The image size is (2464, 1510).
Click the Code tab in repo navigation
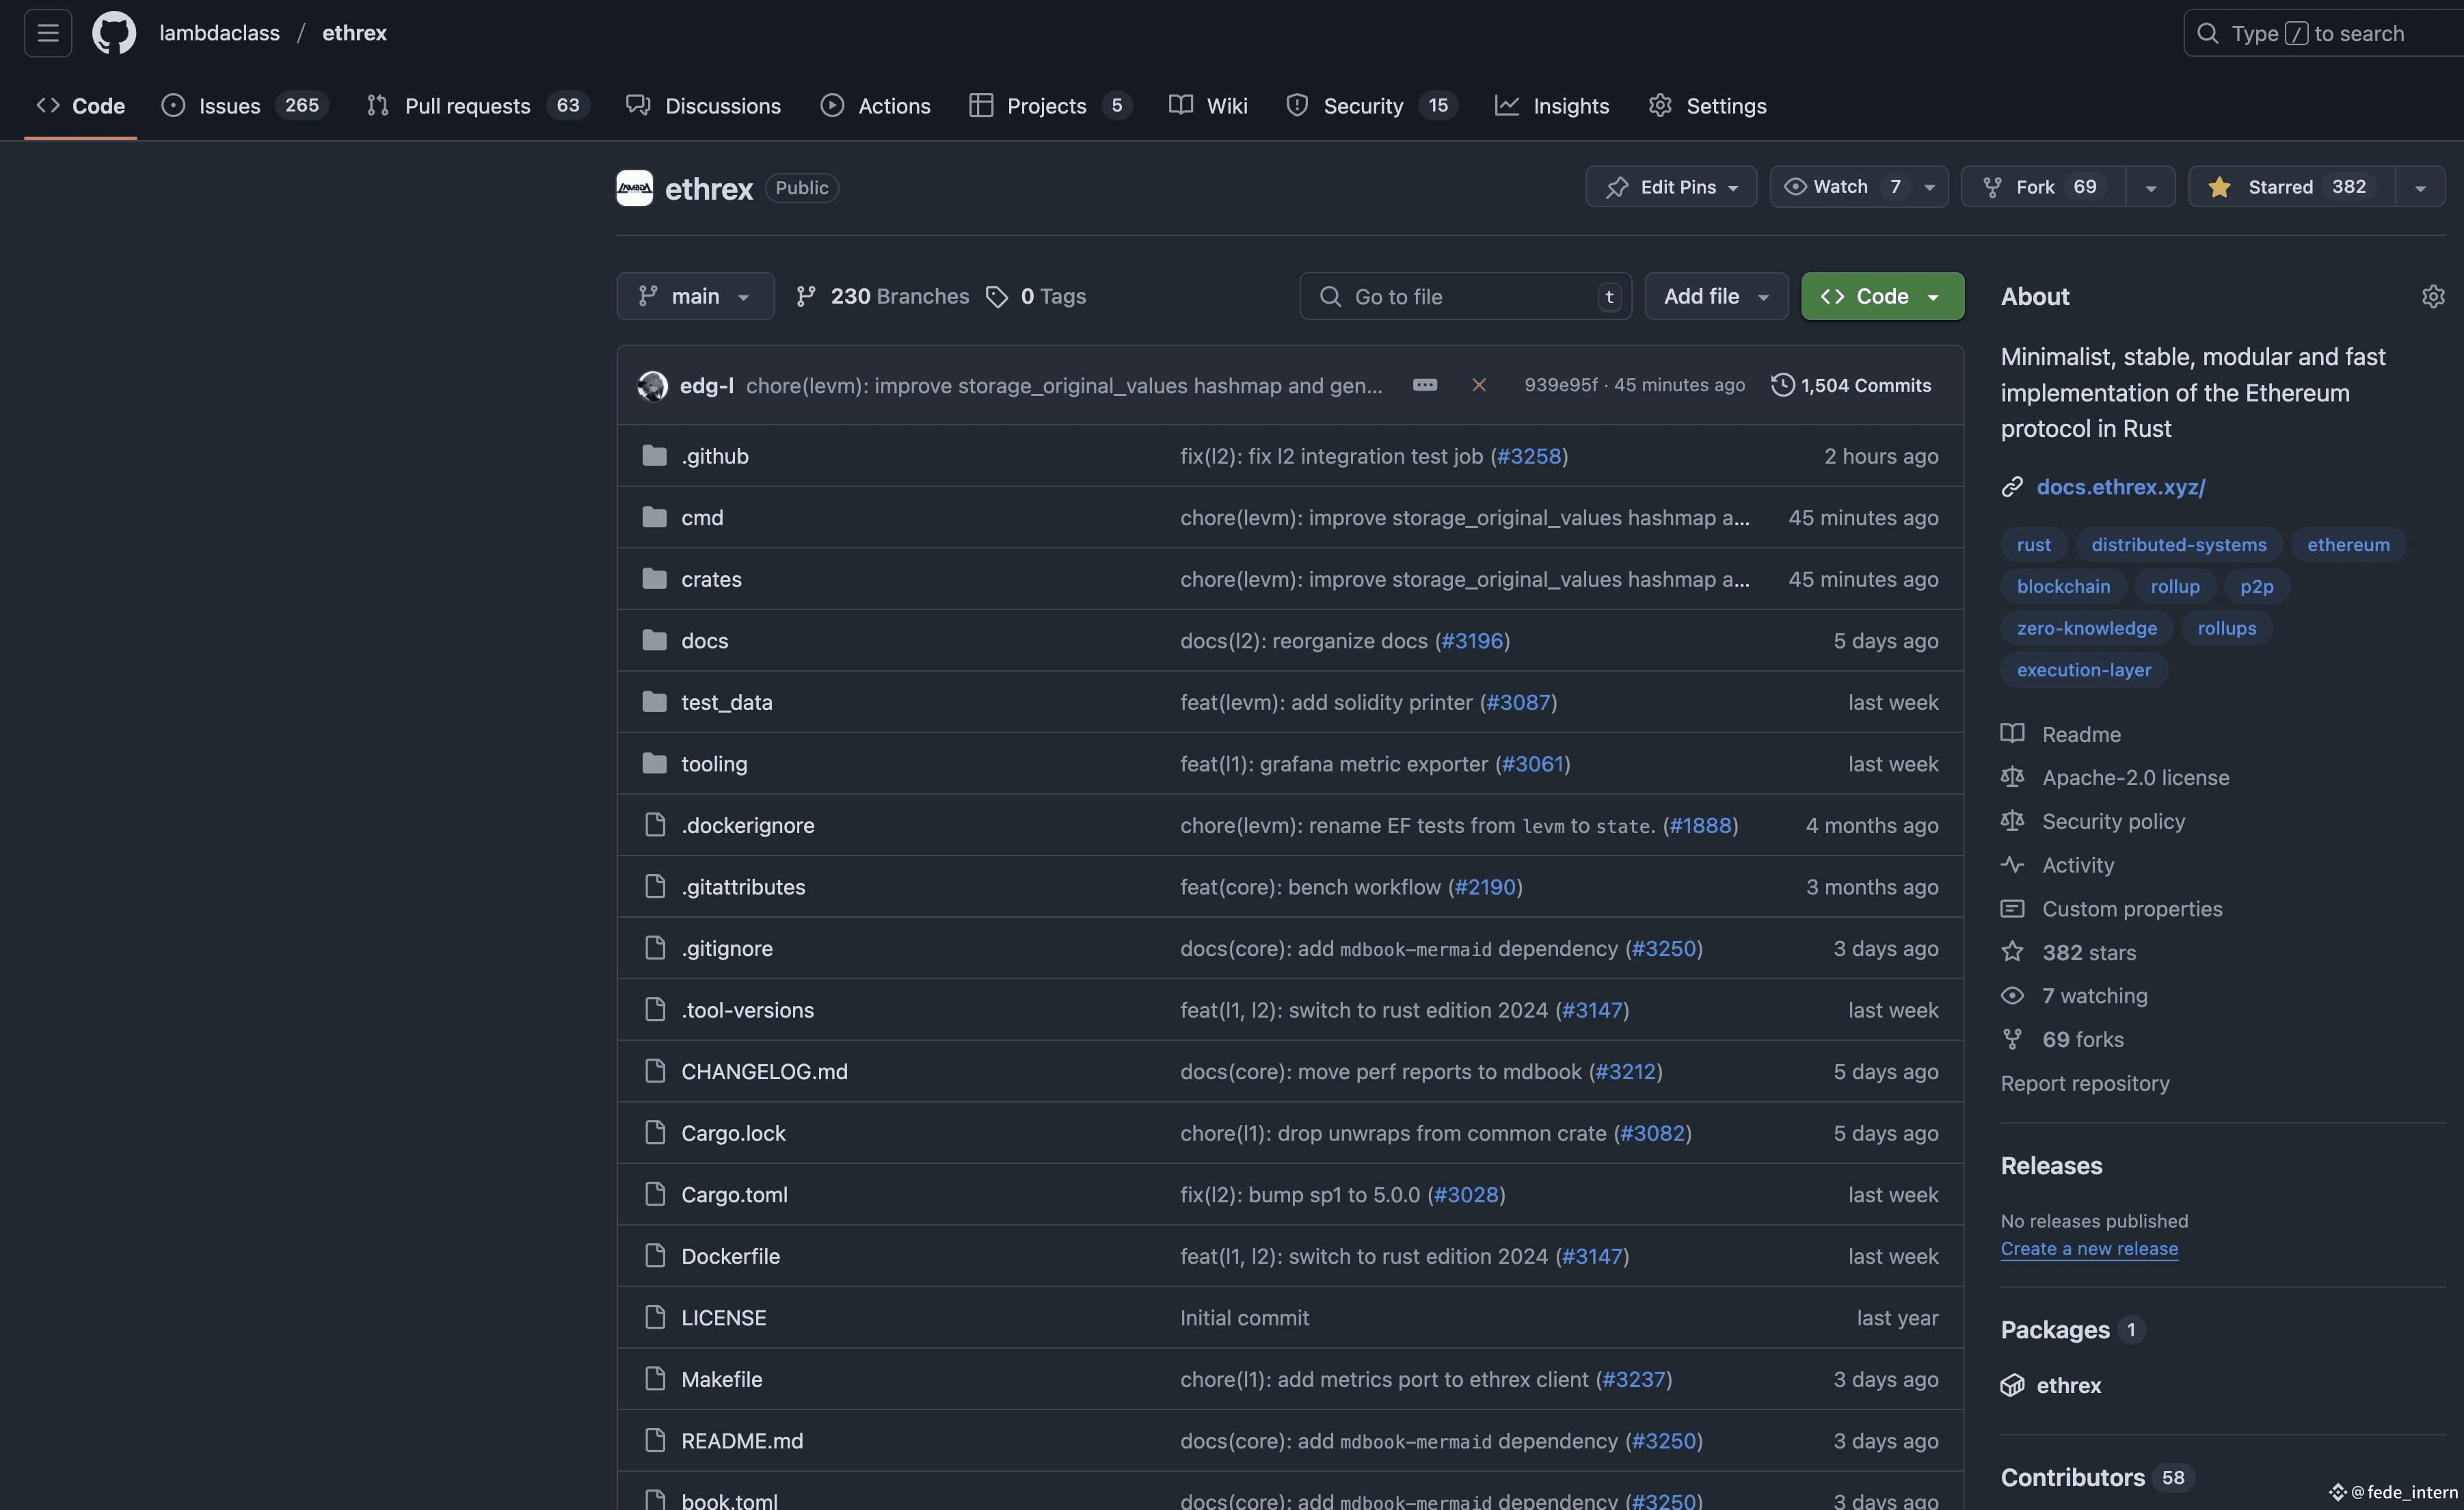(x=81, y=106)
